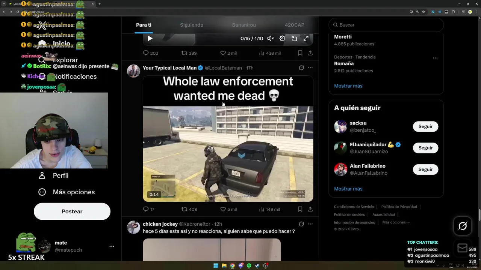
Task: Switch to the Siguiendo tab
Action: click(192, 25)
